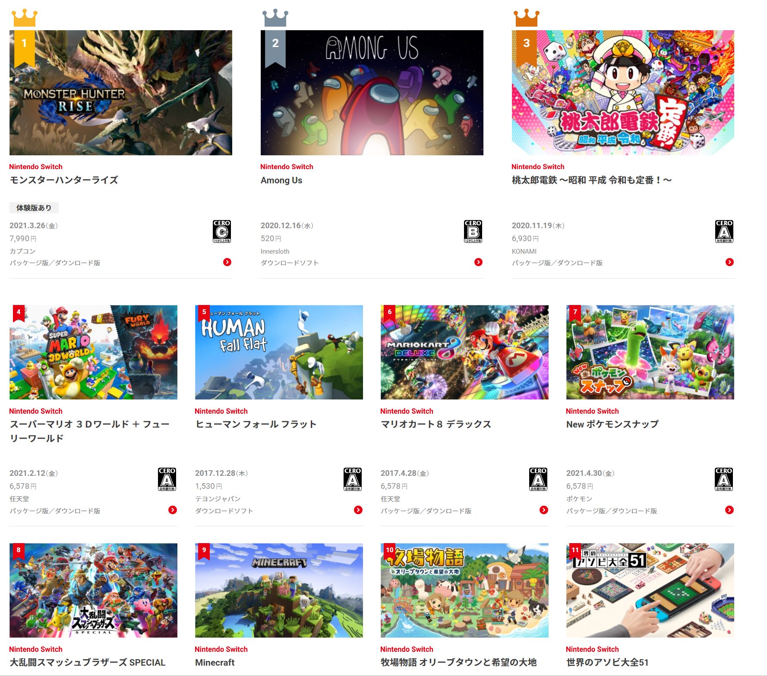Image resolution: width=767 pixels, height=676 pixels.
Task: Click red arrow icon for Momotaro Dentetsu
Action: 729,262
